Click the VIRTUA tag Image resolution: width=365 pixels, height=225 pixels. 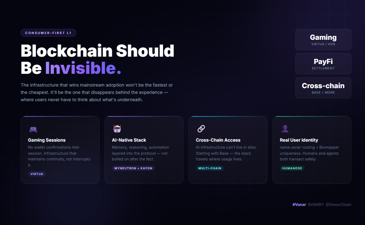(37, 174)
